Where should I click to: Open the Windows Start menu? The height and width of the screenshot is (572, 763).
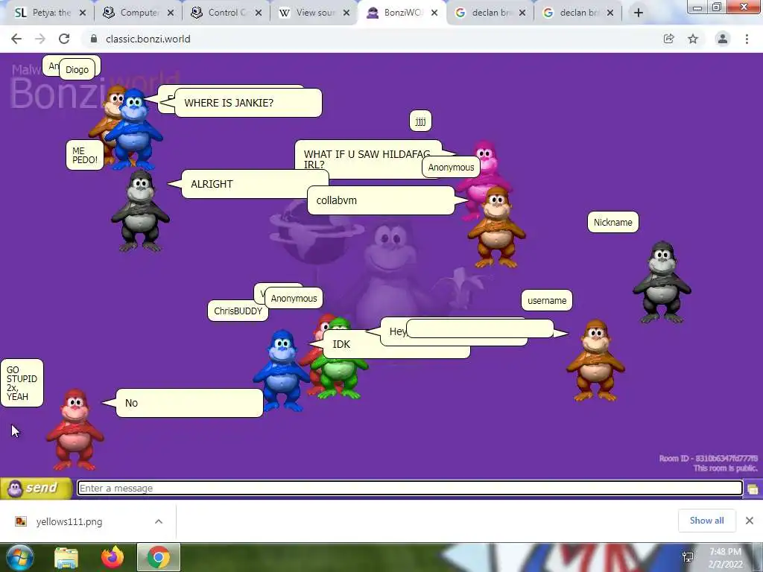pyautogui.click(x=20, y=557)
